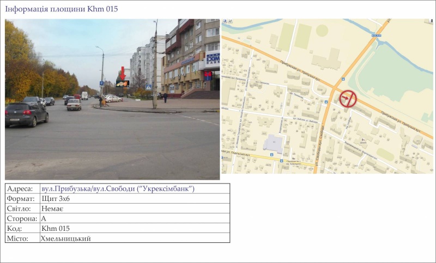Click the Khm 015 code cell in table

56,228
